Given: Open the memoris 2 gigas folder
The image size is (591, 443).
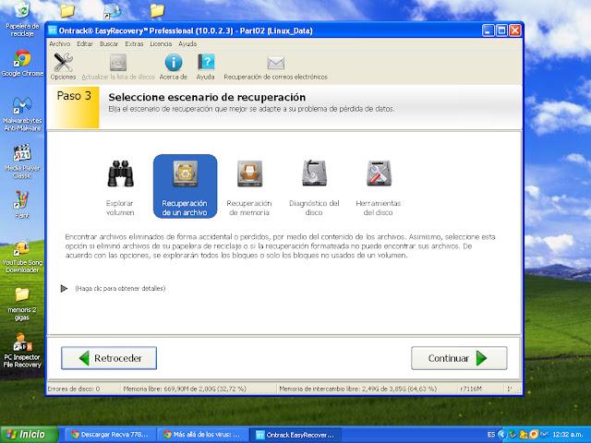Looking at the screenshot, I should pos(22,305).
